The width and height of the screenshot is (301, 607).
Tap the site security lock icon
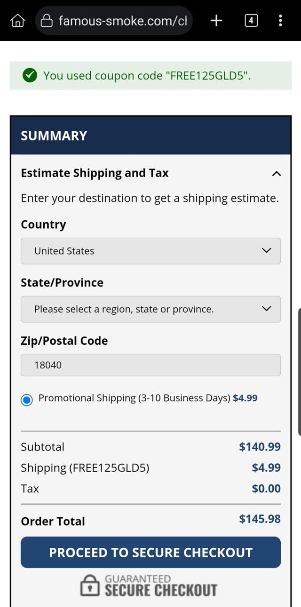click(x=47, y=21)
